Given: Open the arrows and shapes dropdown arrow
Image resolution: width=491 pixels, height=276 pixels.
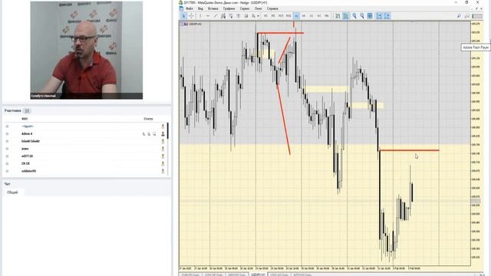Looking at the screenshot, I should 258,16.
